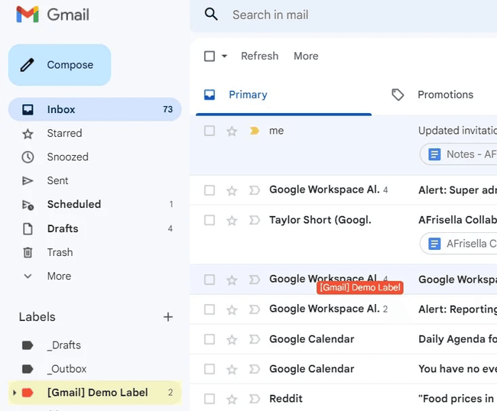The height and width of the screenshot is (411, 497).
Task: Select the Taylor Short email checkbox
Action: point(210,220)
